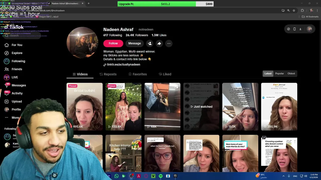Click TikTok desktop download icon
This screenshot has width=321, height=180.
coord(300,29)
